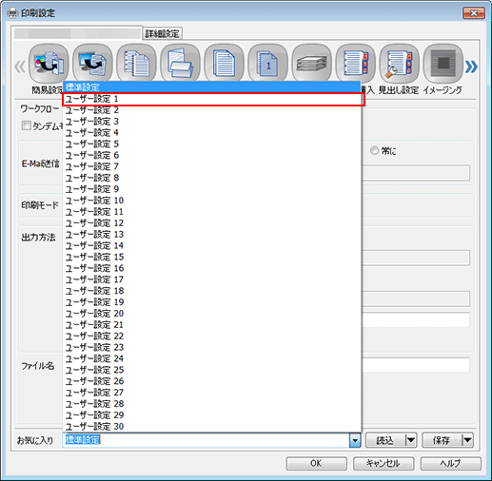492x481 pixels.
Task: Select the single document page icon
Action: coord(224,63)
